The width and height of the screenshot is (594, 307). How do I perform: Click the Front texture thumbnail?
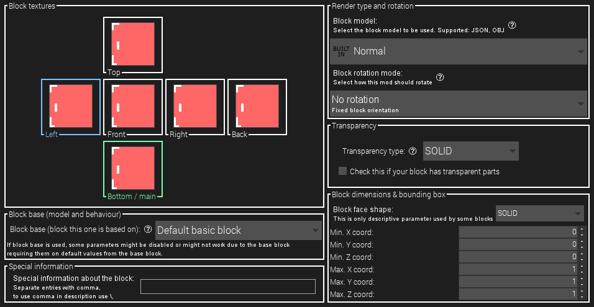click(x=133, y=106)
